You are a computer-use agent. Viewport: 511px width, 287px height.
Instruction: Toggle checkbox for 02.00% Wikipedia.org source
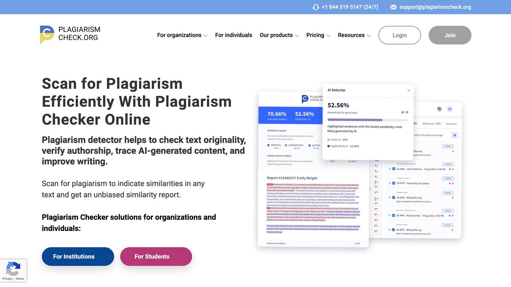pos(393,230)
